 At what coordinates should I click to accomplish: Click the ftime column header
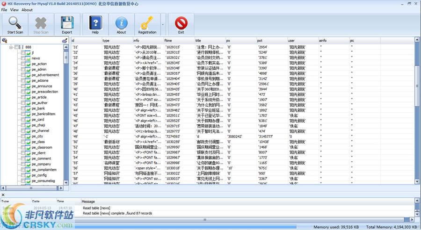(179, 41)
